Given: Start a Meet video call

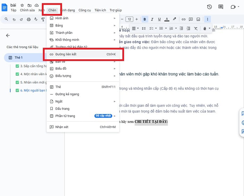Looking at the screenshot, I should click(233, 7).
